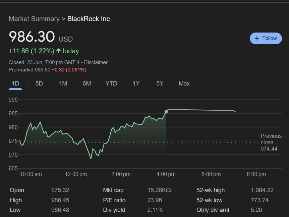
Task: Click the Mkt cap label
Action: tap(113, 190)
